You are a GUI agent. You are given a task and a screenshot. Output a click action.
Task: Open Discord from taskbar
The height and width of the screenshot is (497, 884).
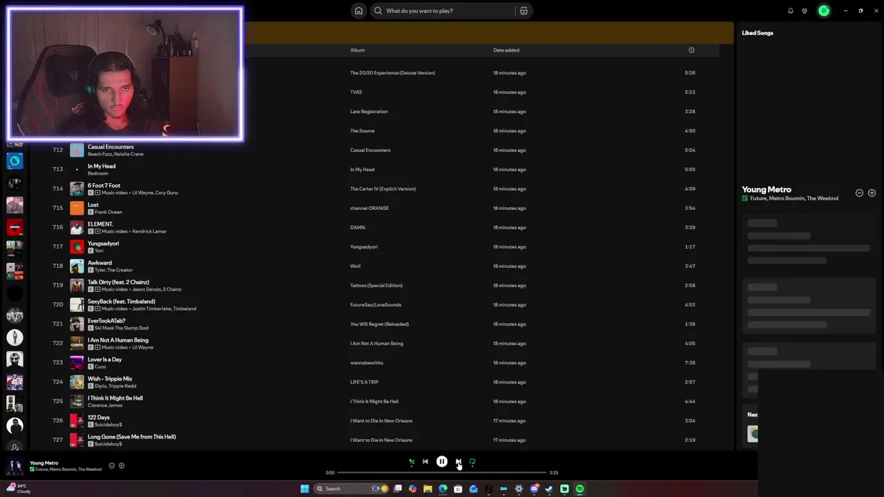tap(534, 489)
